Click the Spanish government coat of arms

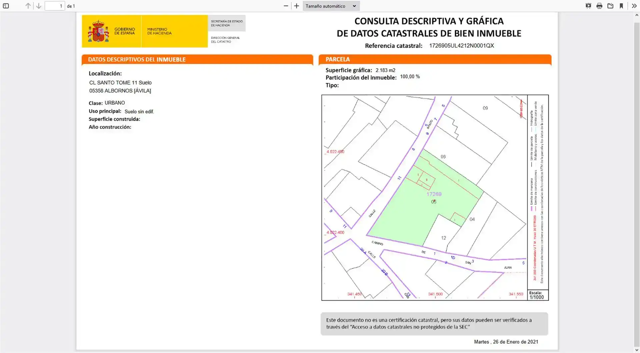(x=98, y=31)
